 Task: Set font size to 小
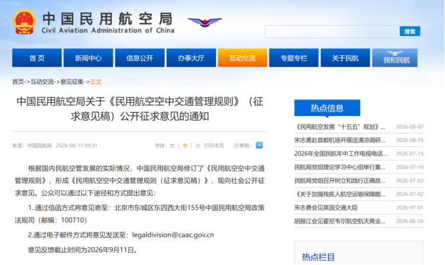pyautogui.click(x=198, y=146)
